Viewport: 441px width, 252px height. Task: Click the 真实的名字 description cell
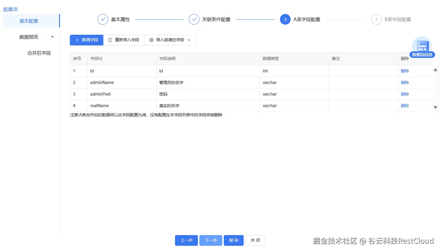(x=208, y=106)
